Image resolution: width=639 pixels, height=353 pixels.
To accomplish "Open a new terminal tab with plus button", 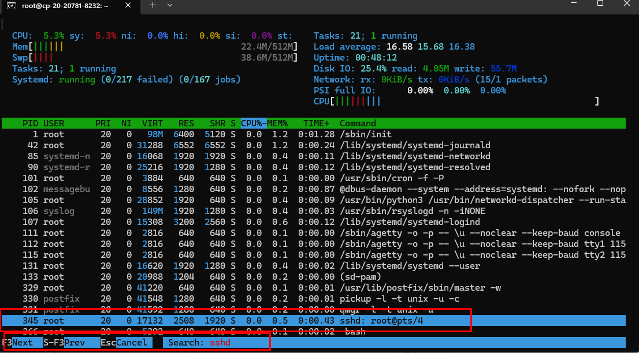I will tap(153, 5).
